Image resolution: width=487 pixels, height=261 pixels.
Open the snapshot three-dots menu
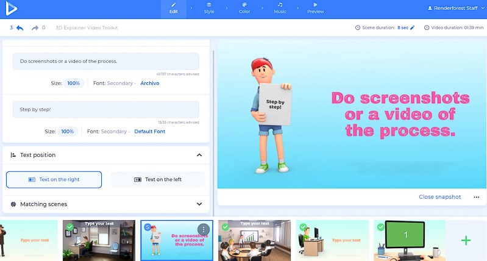477,197
